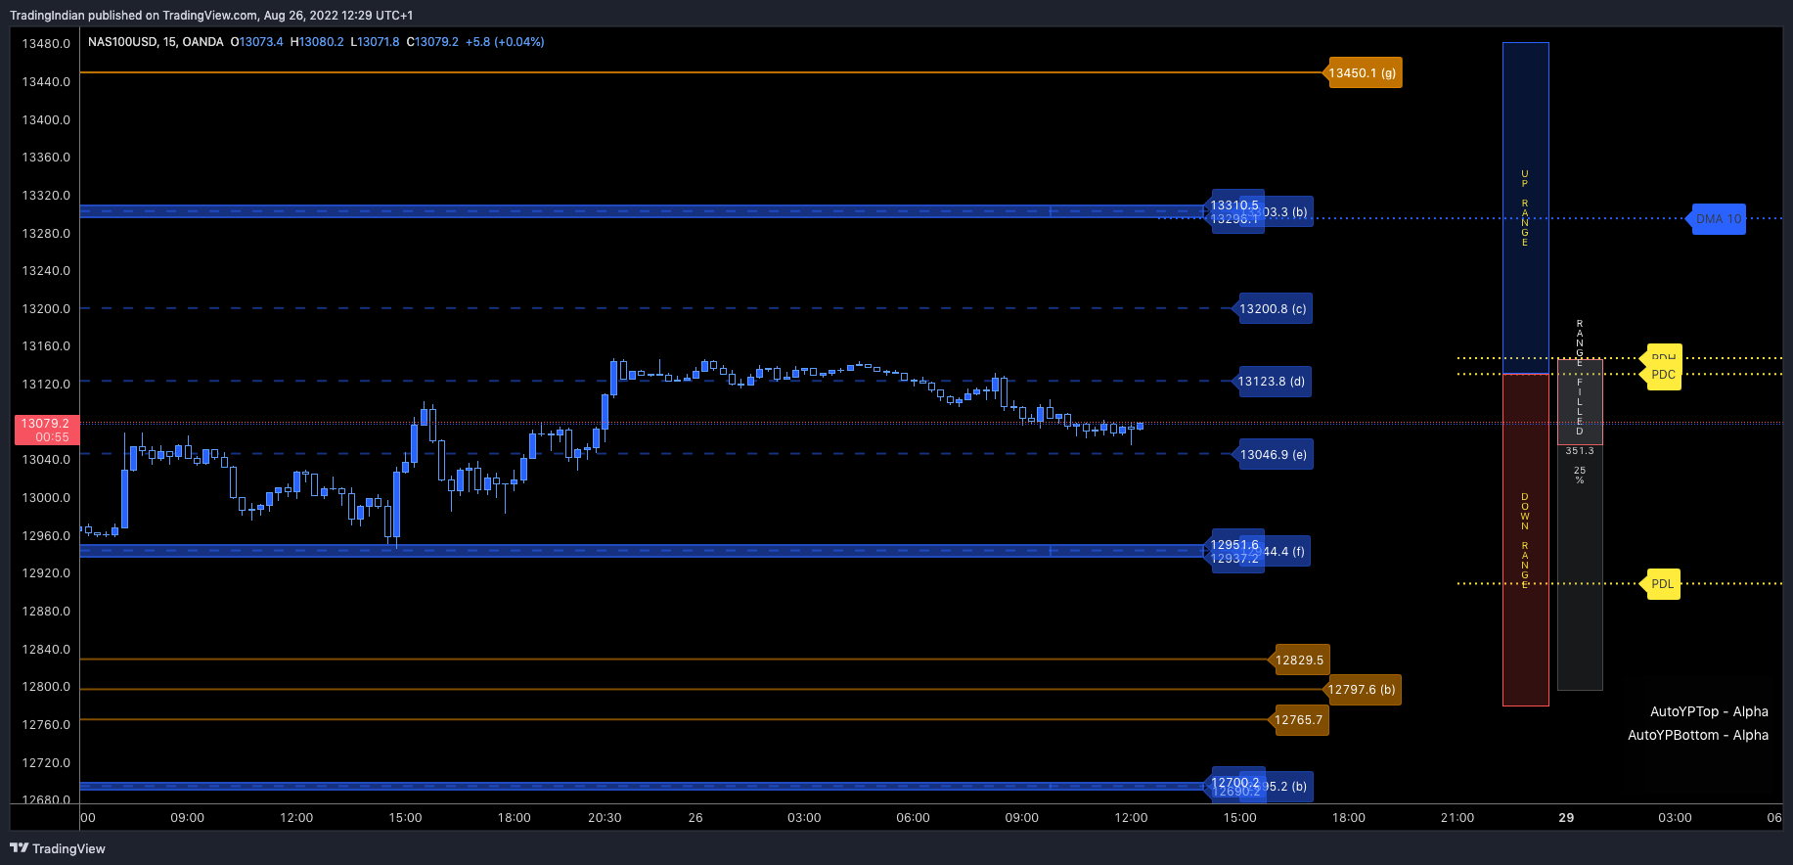Click the TradingView logo at bottom left
1793x865 pixels.
coord(58,848)
